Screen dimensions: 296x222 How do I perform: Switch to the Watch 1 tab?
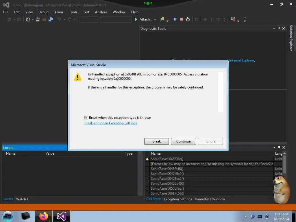[22, 199]
